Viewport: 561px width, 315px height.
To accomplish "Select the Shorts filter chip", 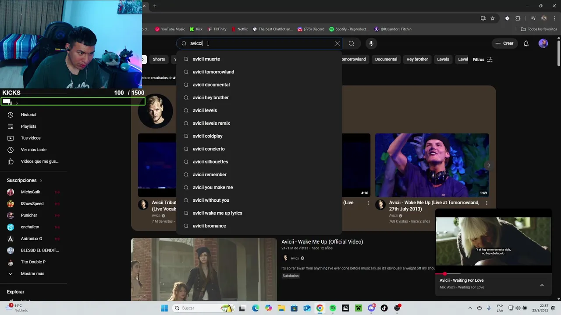I will [x=159, y=59].
